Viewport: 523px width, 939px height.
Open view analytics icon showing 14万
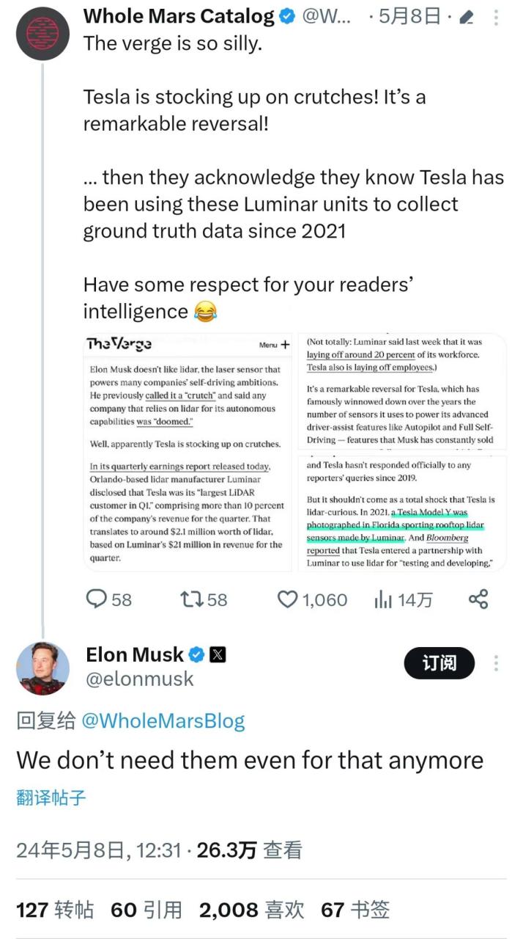(383, 599)
